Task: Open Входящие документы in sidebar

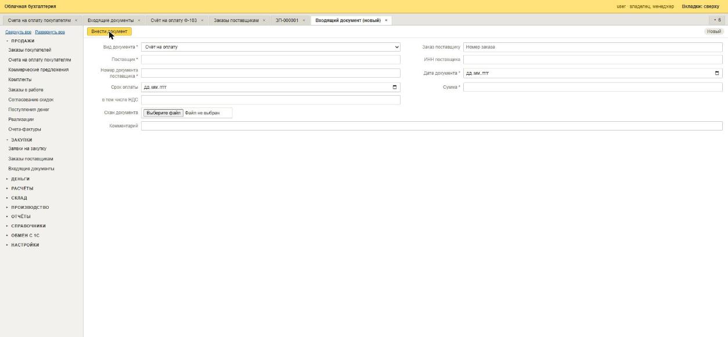Action: click(x=31, y=169)
